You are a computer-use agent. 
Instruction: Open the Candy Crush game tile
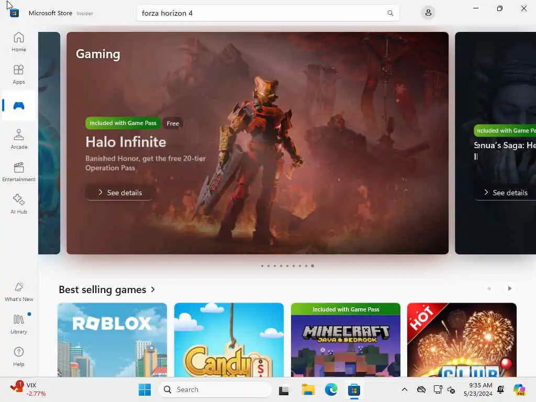tap(229, 340)
